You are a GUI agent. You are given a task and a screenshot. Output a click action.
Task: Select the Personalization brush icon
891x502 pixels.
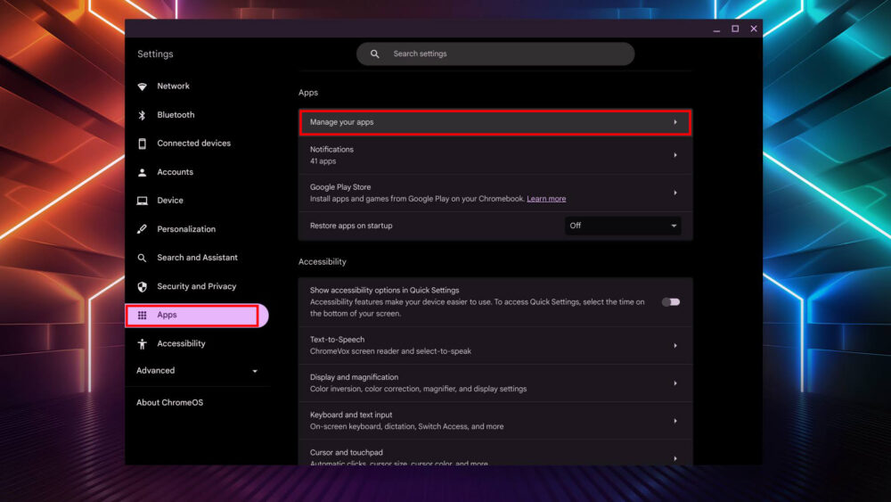pyautogui.click(x=142, y=229)
